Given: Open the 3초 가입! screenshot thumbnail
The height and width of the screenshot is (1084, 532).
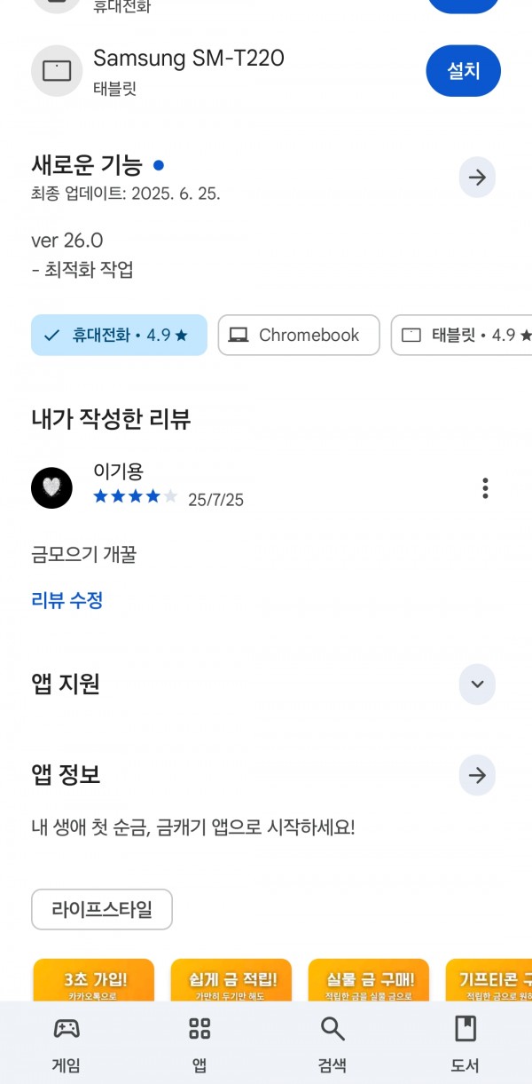Looking at the screenshot, I should point(93,979).
